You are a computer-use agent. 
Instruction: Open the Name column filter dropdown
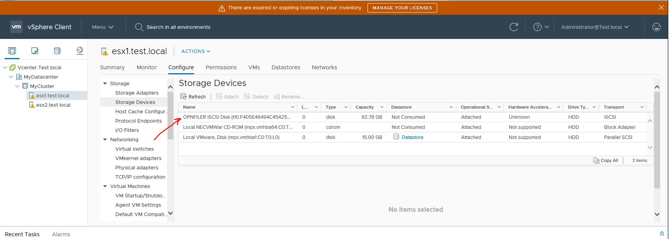[293, 107]
